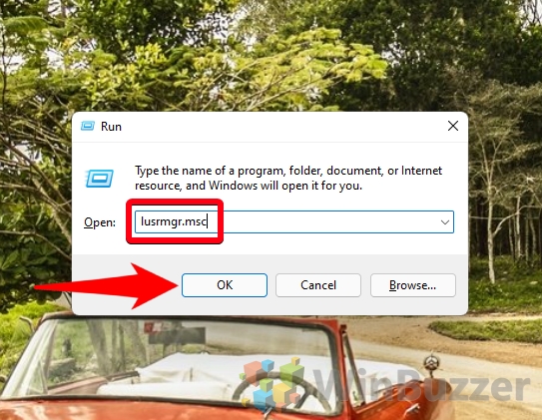Viewport: 542px width, 420px height.
Task: Click the WinBuzzer colorful cube logo
Action: pos(273,383)
